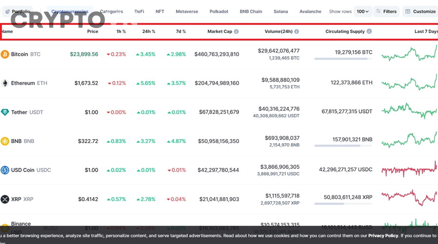The height and width of the screenshot is (244, 438).
Task: Open the BNB coin name link
Action: [x=16, y=141]
